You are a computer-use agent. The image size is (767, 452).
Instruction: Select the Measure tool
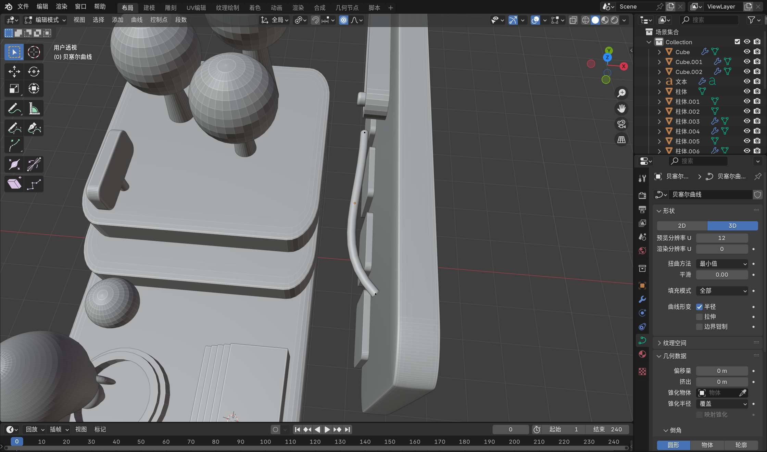point(34,109)
